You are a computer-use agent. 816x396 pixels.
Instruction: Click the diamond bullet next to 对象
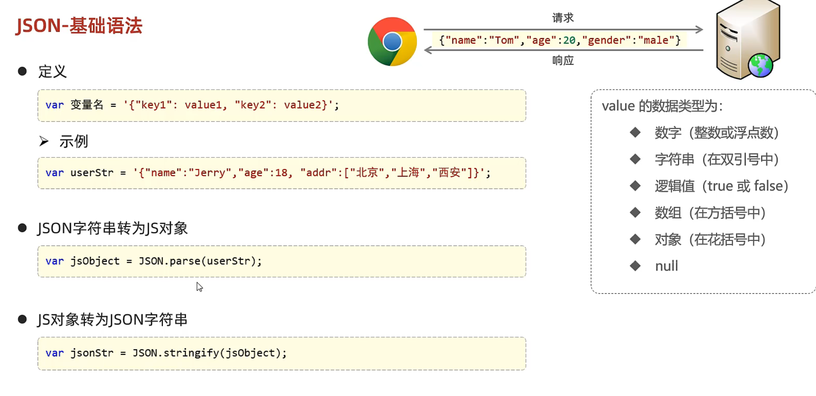tap(635, 239)
